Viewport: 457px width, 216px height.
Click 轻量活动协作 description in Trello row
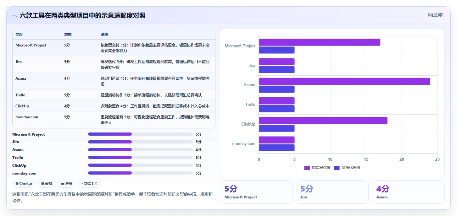(151, 95)
